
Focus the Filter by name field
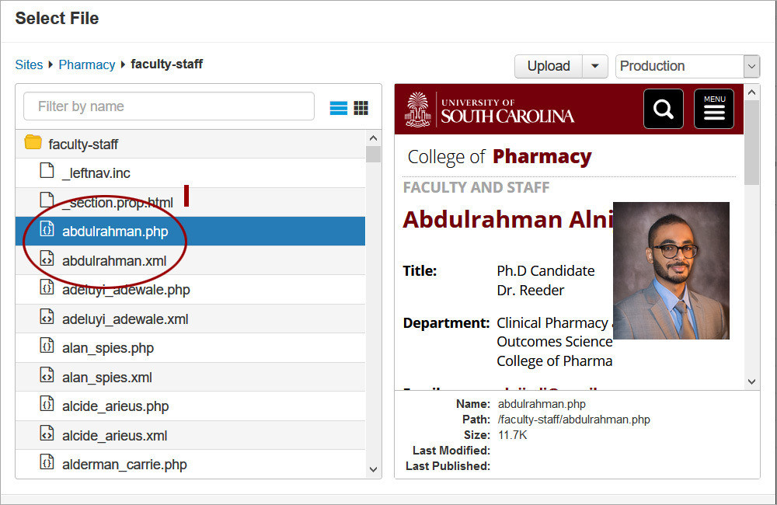[x=169, y=106]
